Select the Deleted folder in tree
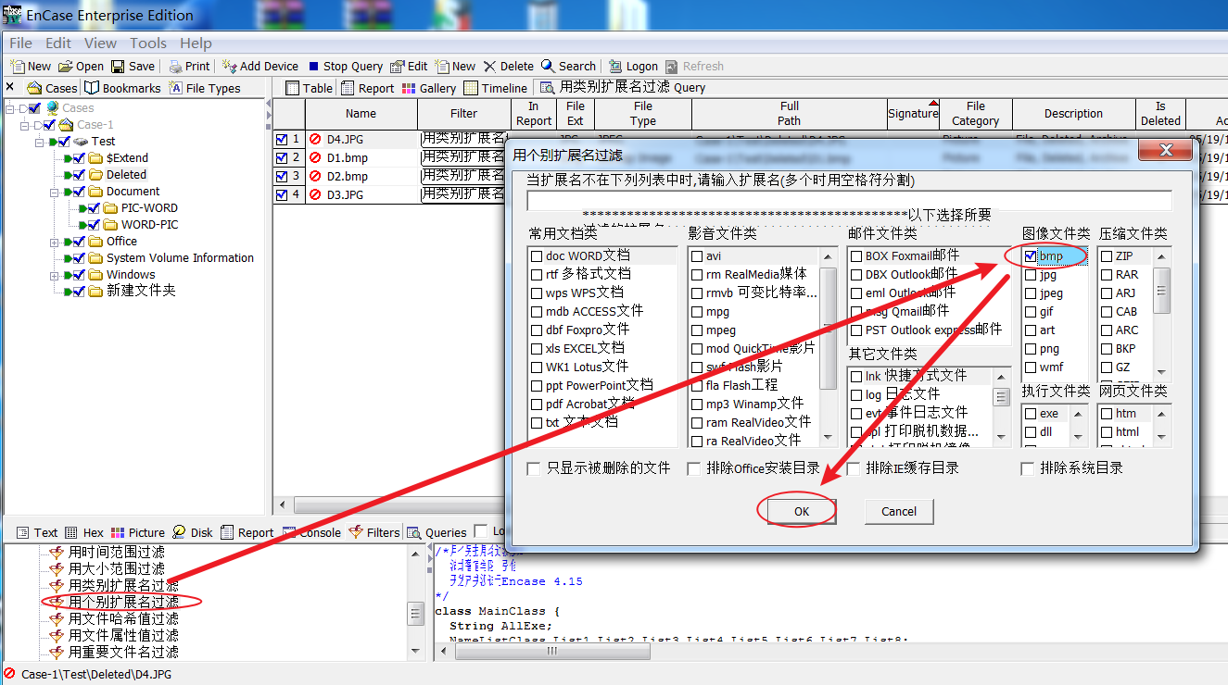This screenshot has width=1228, height=685. click(126, 174)
